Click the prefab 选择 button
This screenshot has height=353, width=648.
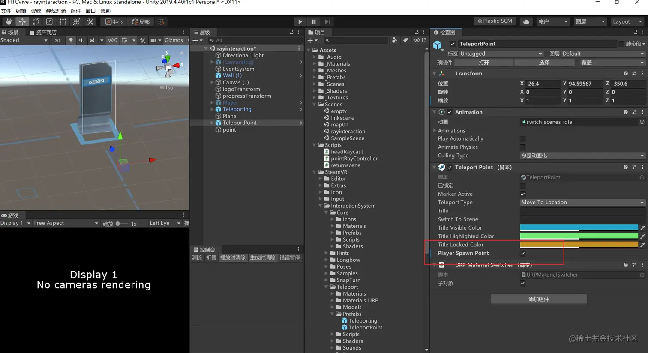click(544, 63)
